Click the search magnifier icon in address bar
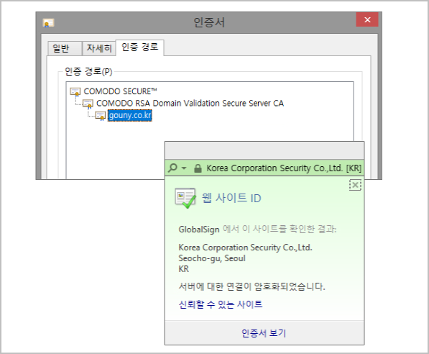The width and height of the screenshot is (429, 354). coord(172,168)
